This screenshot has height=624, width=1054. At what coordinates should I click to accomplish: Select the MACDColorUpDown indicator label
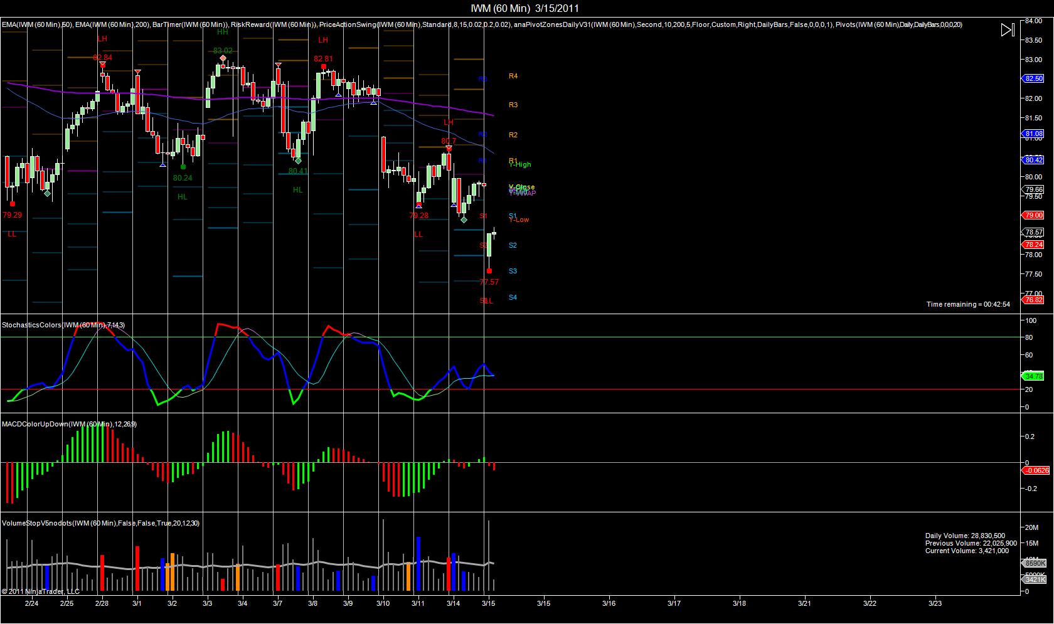[70, 424]
